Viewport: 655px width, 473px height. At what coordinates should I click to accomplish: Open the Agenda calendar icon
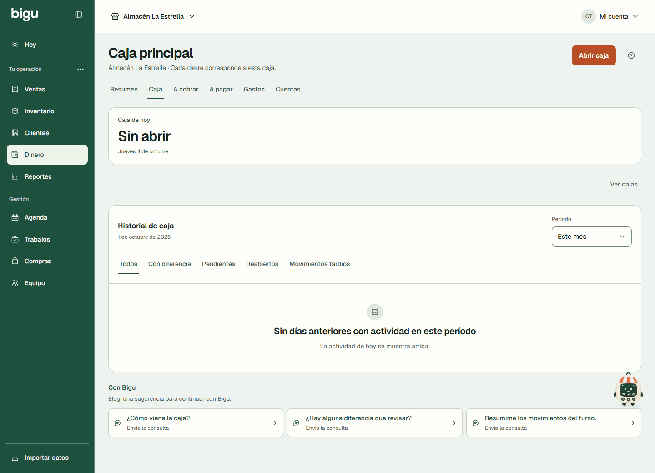coord(15,217)
